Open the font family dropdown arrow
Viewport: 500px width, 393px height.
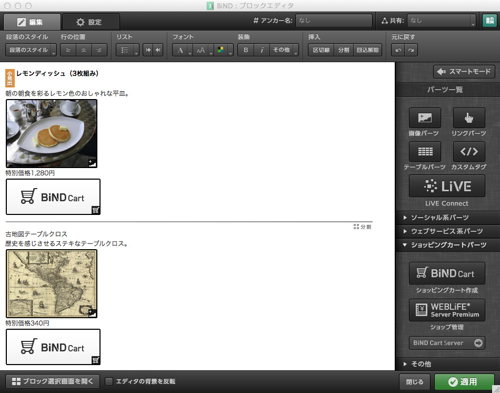point(189,51)
